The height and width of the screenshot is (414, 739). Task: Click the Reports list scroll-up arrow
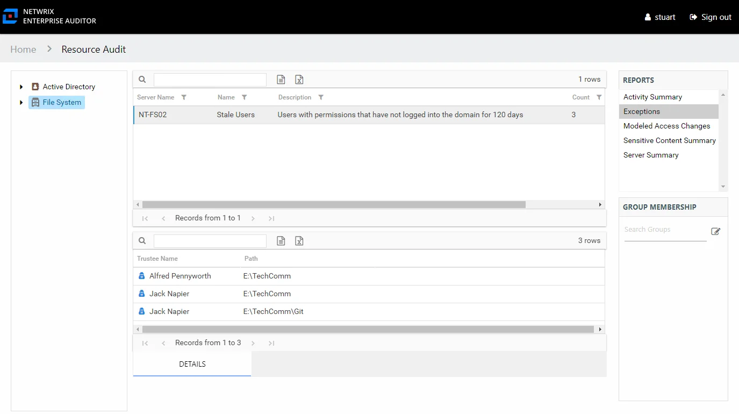(x=723, y=95)
